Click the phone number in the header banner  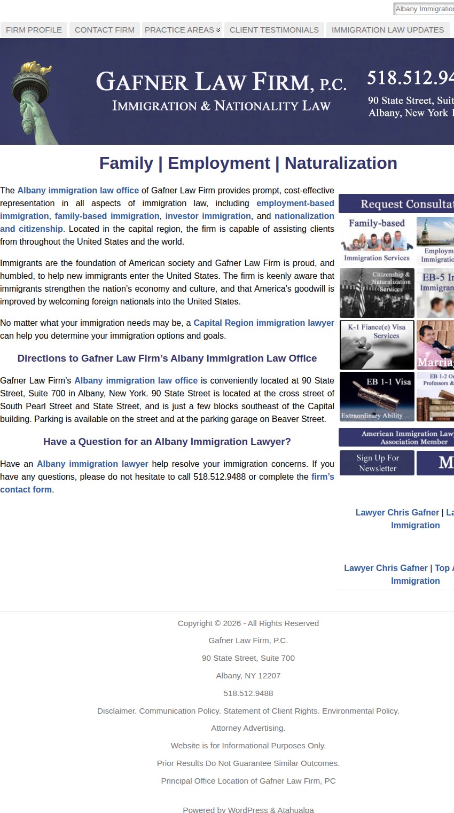[410, 78]
